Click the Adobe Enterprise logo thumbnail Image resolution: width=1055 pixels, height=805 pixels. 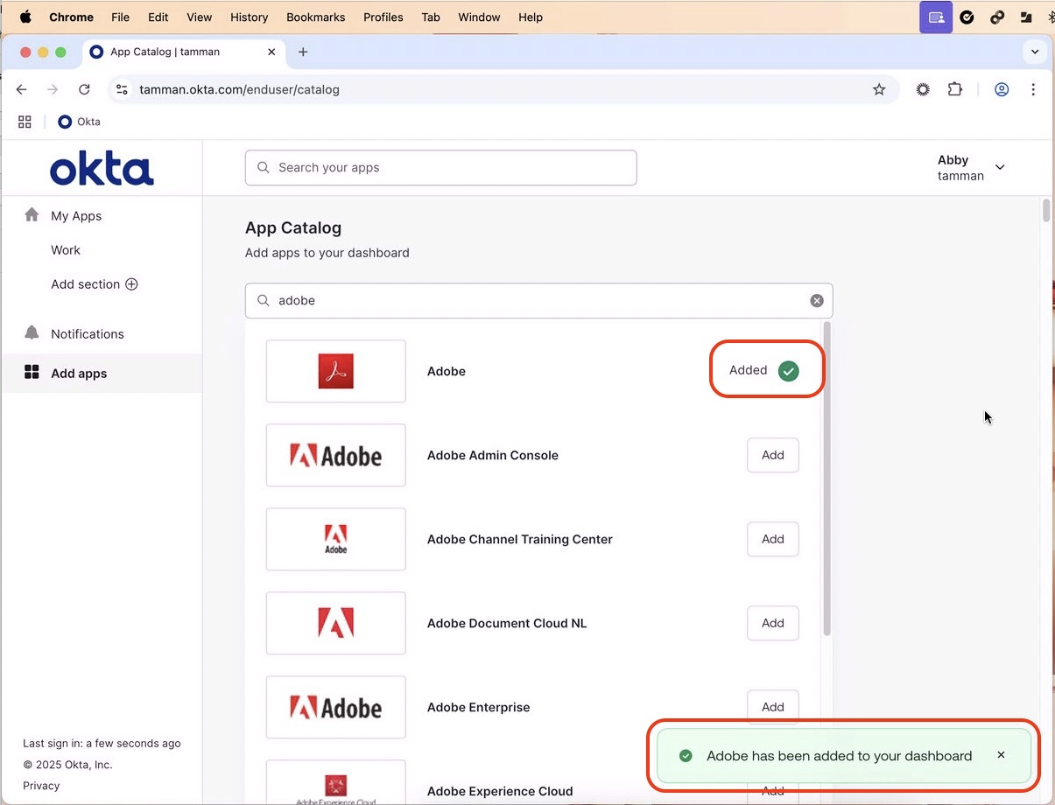335,707
